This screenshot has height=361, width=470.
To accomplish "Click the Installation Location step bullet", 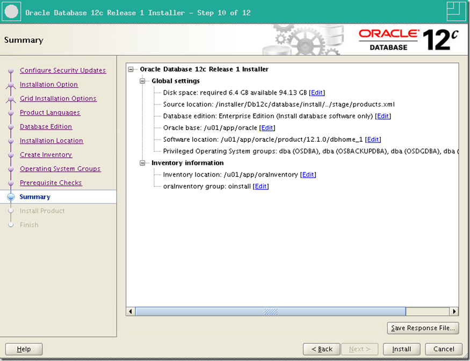I will (x=11, y=141).
